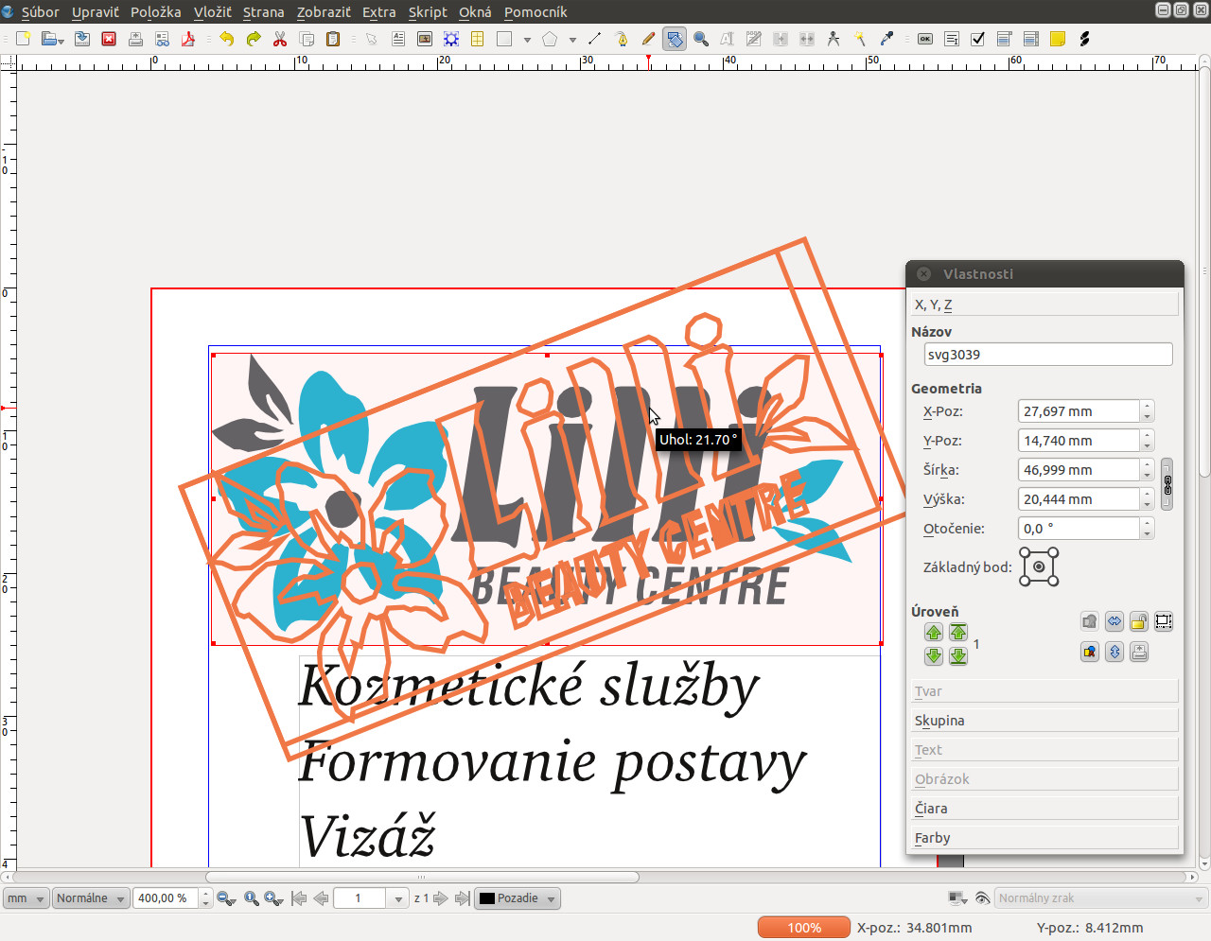This screenshot has height=941, width=1211.
Task: Toggle the item lock padlock
Action: click(1139, 621)
